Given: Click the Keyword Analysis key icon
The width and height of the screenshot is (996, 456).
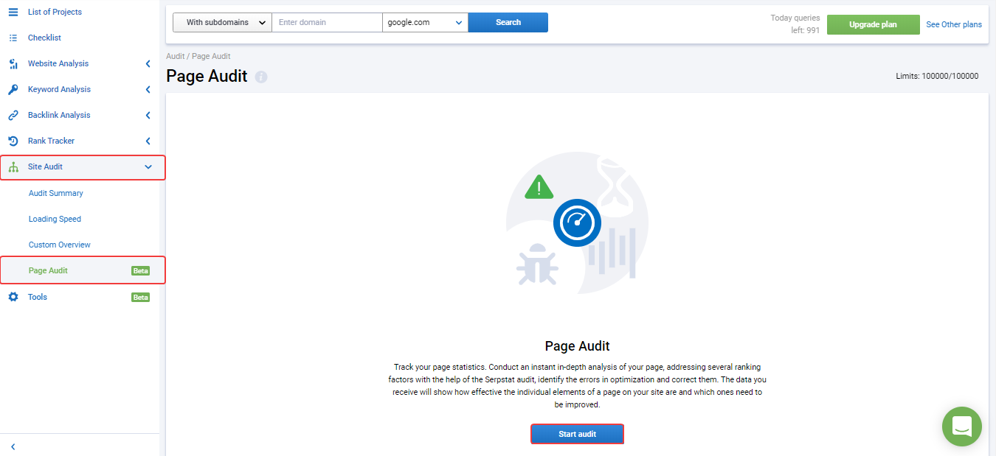Looking at the screenshot, I should click(13, 89).
